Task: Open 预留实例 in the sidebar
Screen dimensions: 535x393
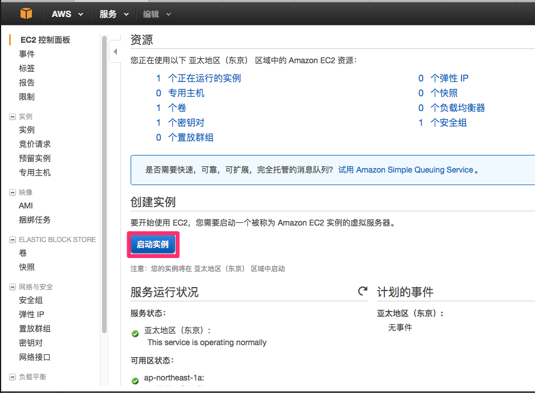Action: pos(34,158)
